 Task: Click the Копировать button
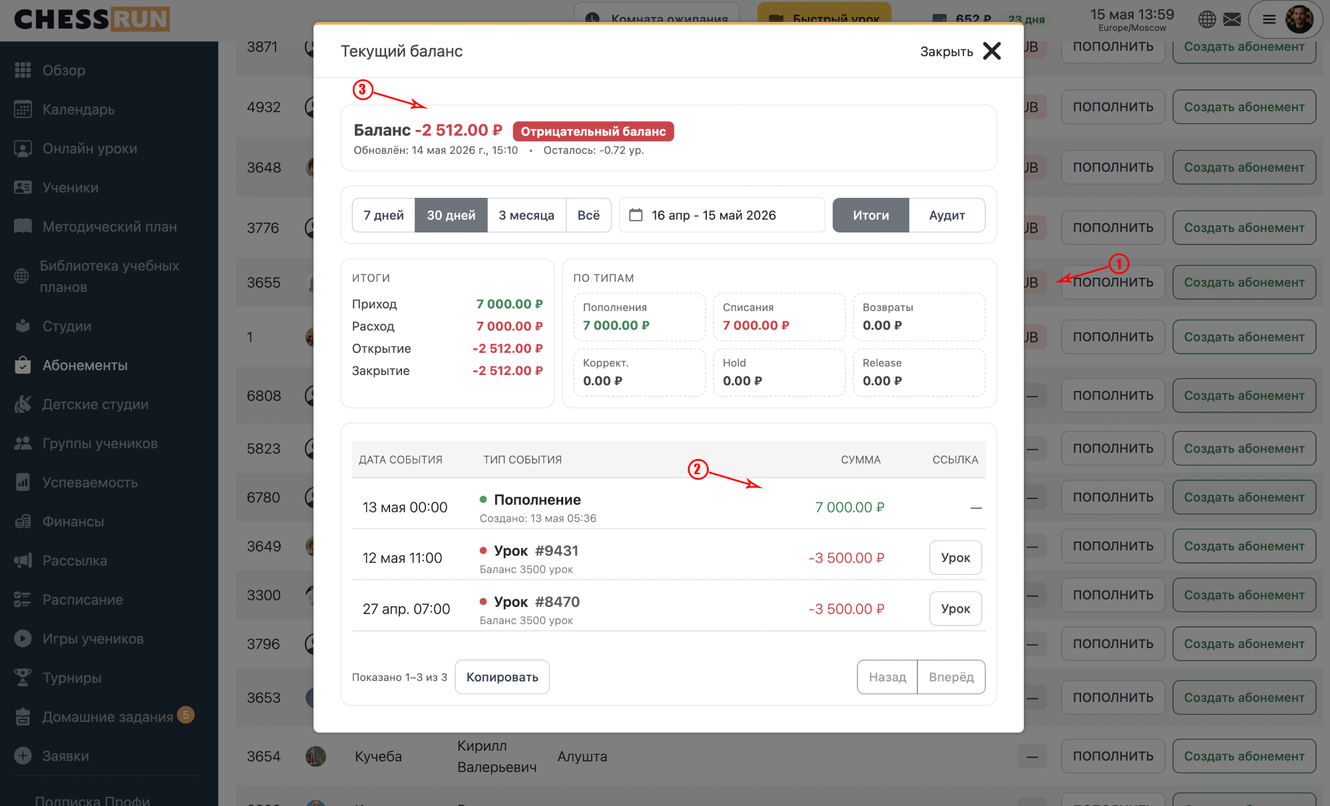[502, 677]
